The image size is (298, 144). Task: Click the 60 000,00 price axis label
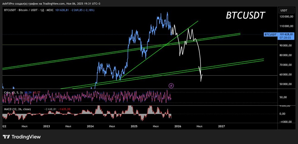pos(286,75)
